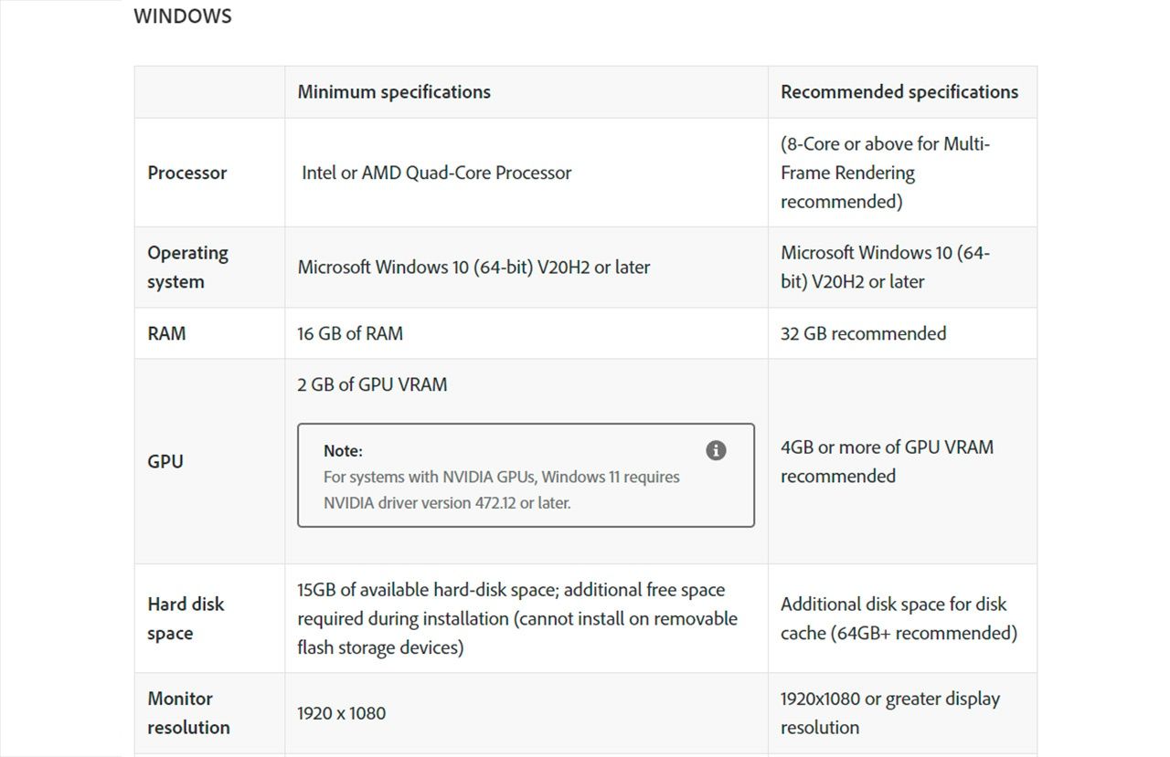Click the GPU row label
This screenshot has height=757, width=1170.
click(165, 461)
